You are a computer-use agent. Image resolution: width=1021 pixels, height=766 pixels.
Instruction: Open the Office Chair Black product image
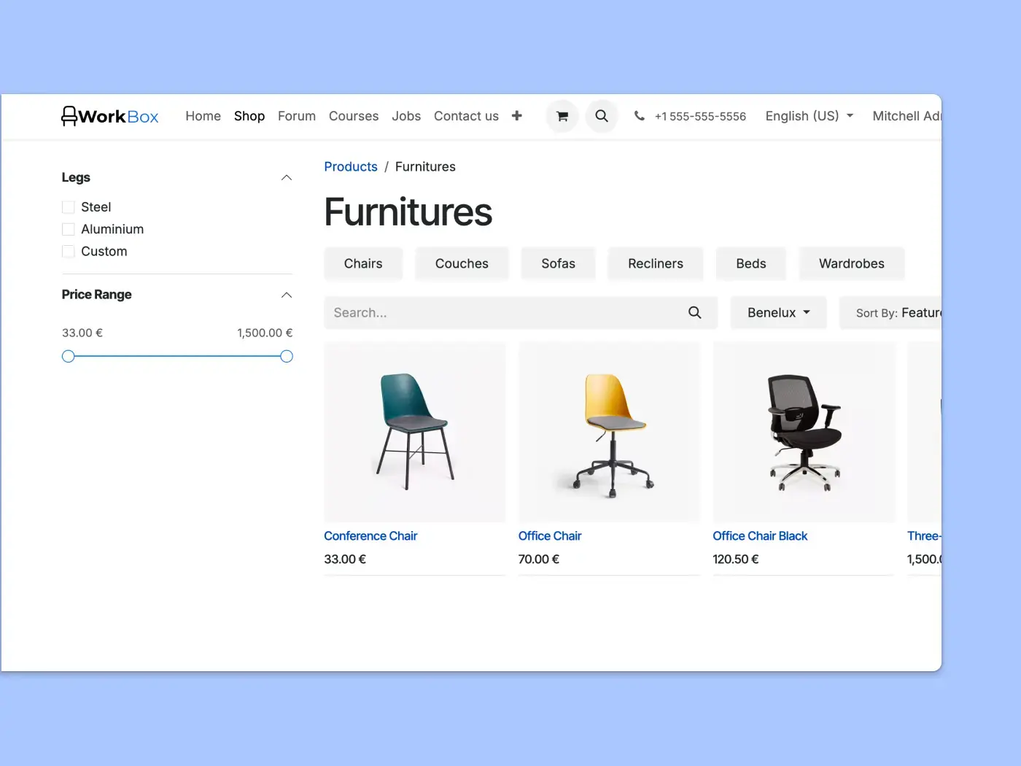click(804, 432)
